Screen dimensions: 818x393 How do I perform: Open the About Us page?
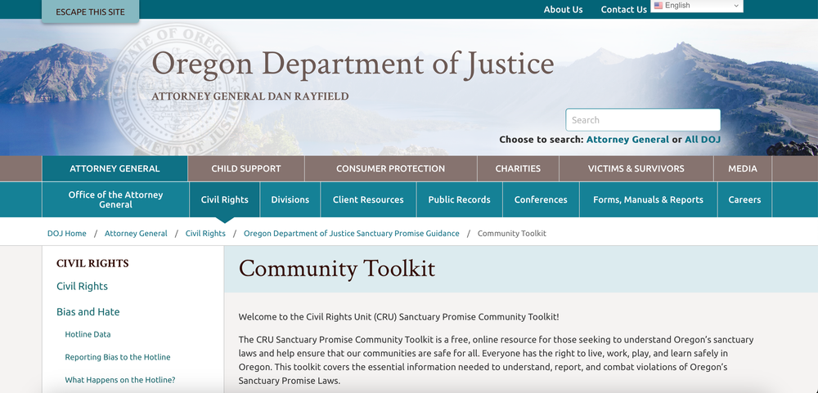(x=563, y=10)
